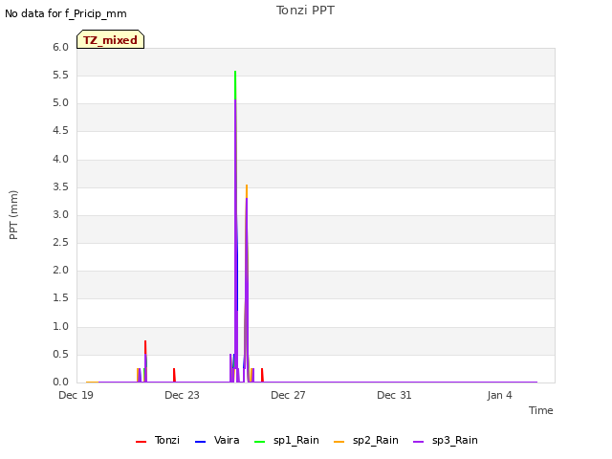Click the green sp1_Rain peak near 5.5 mm

[235, 85]
